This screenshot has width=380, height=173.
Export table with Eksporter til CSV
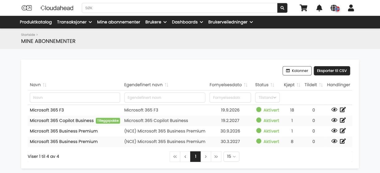point(332,71)
